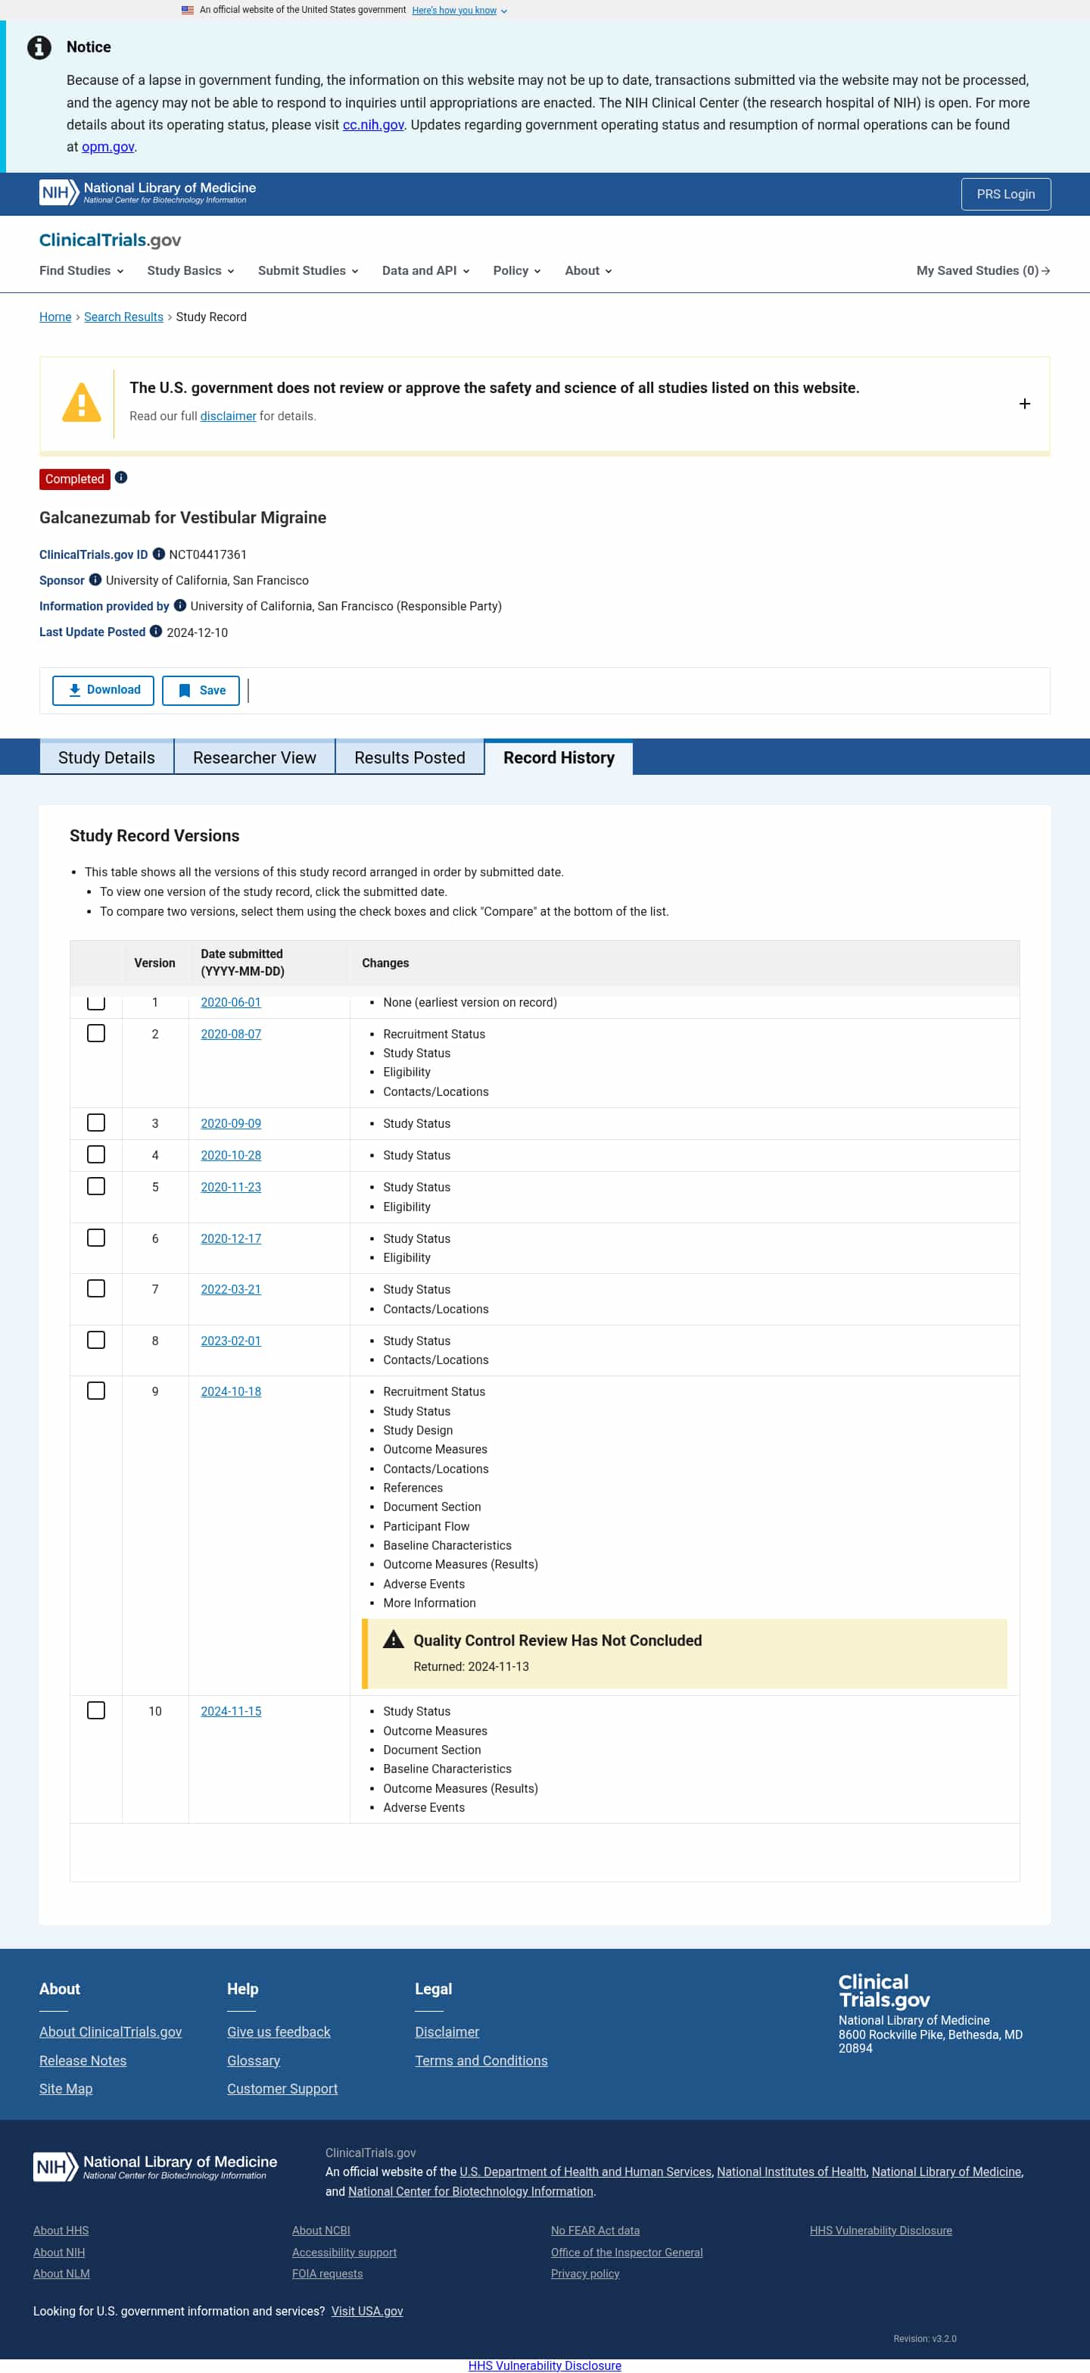Go to Search Results breadcrumb link

(x=123, y=317)
